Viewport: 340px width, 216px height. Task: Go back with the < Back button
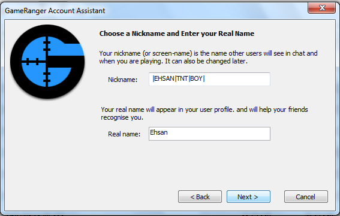[200, 197]
